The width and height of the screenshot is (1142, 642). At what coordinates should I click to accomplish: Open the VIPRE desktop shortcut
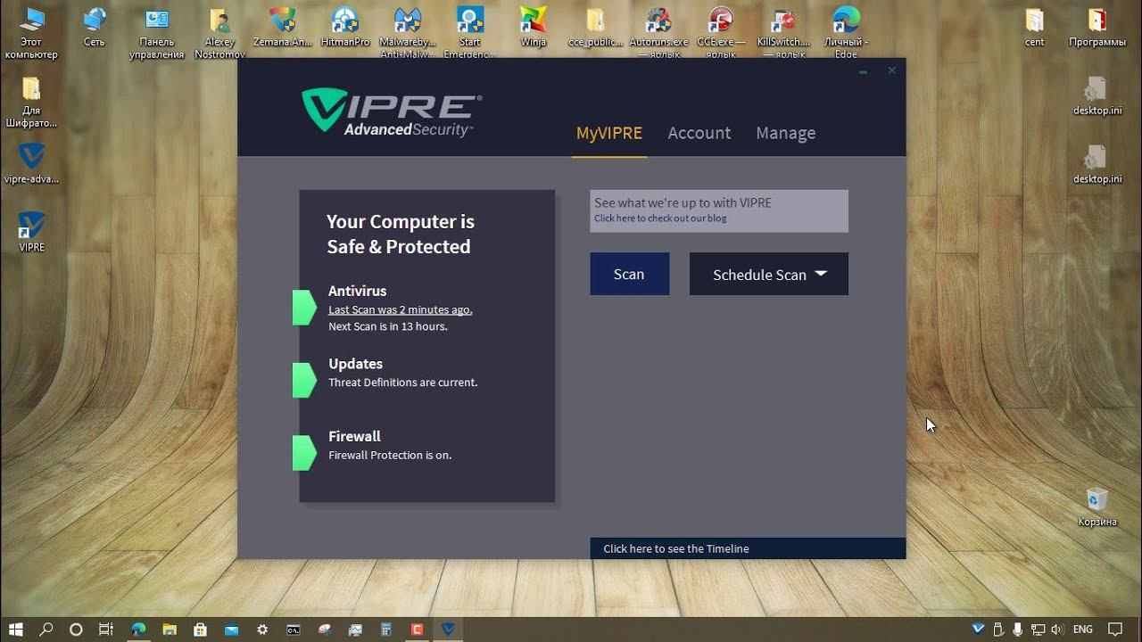(x=31, y=232)
